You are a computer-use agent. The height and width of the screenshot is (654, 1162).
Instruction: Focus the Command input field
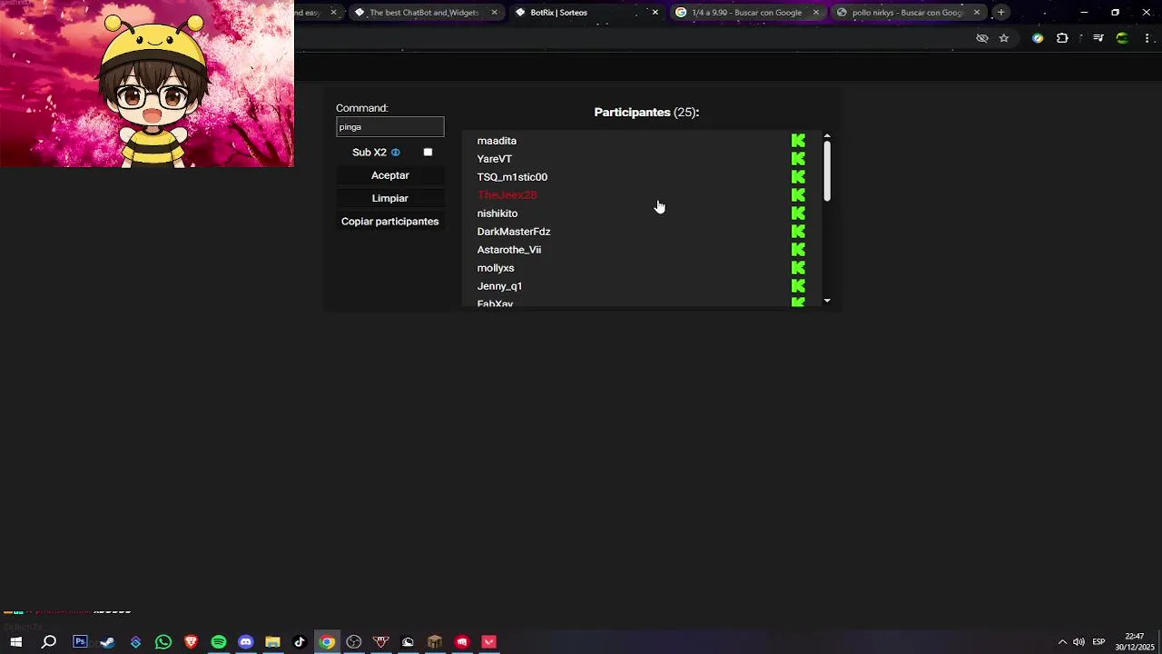pyautogui.click(x=390, y=127)
